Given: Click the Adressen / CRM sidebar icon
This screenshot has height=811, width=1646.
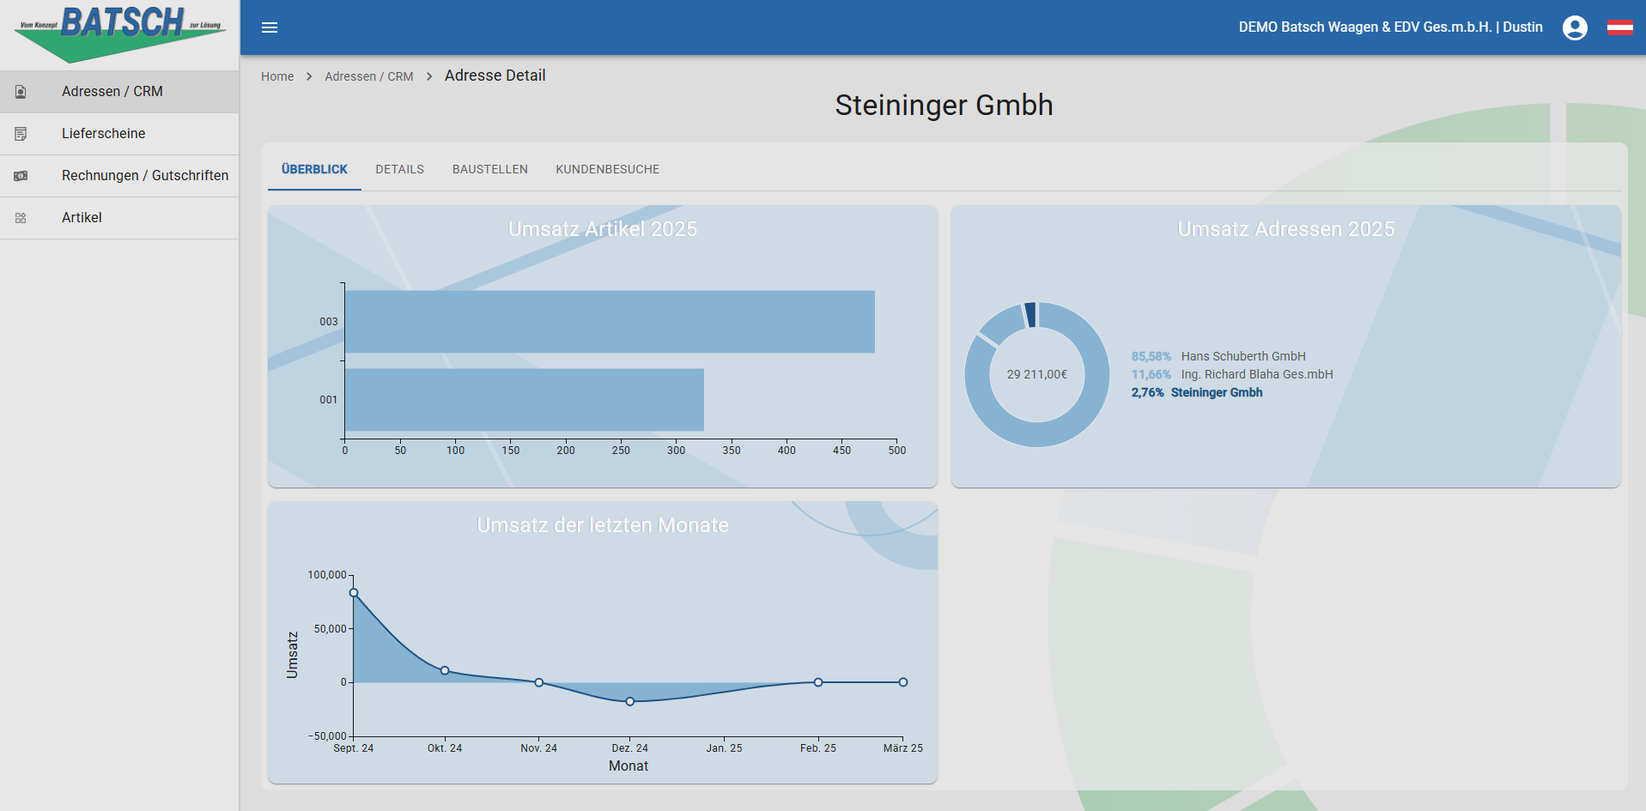Looking at the screenshot, I should 21,92.
